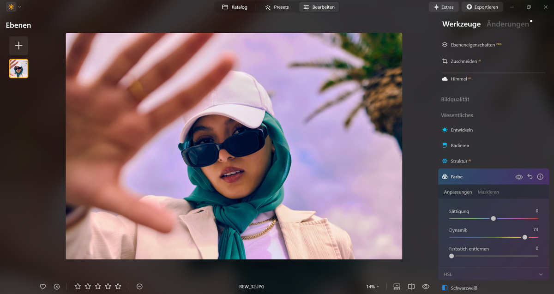554x294 pixels.
Task: Open the Extras button
Action: coord(443,7)
